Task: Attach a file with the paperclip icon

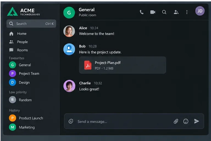Action: point(176,121)
